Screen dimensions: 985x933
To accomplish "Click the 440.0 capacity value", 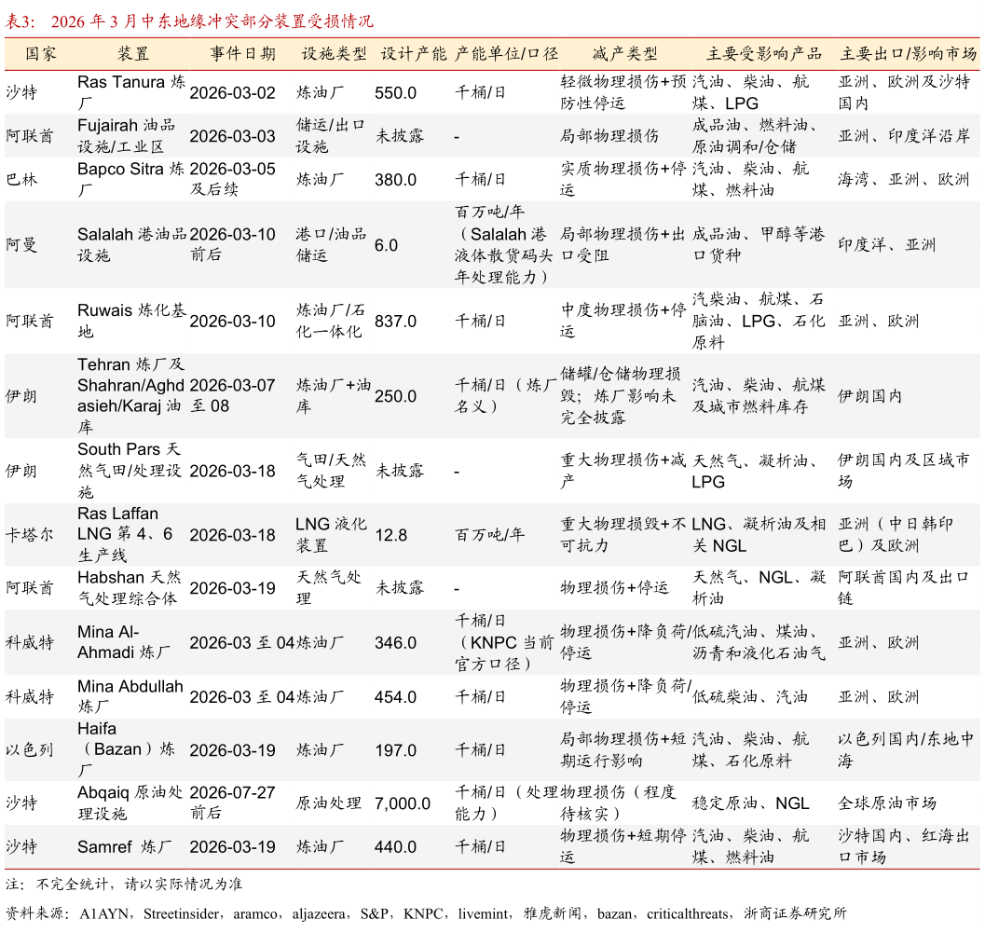I will (395, 847).
